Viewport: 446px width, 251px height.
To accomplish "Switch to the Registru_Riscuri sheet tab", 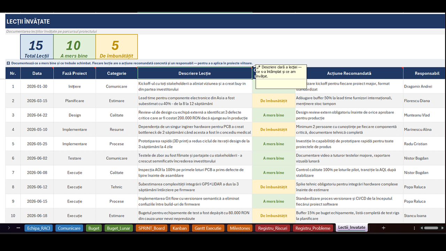I will 272,228.
